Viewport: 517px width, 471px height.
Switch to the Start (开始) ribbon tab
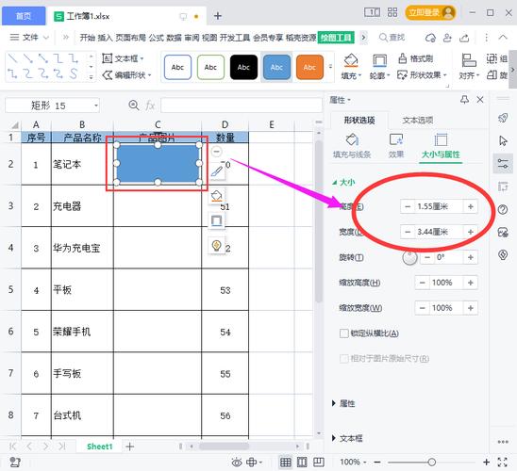tap(87, 38)
